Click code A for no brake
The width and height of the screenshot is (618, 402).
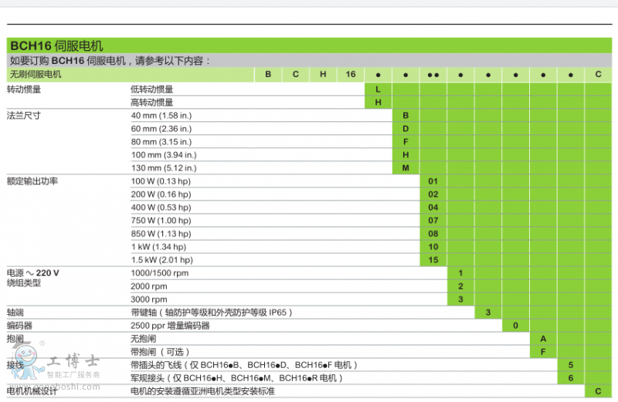click(x=543, y=339)
